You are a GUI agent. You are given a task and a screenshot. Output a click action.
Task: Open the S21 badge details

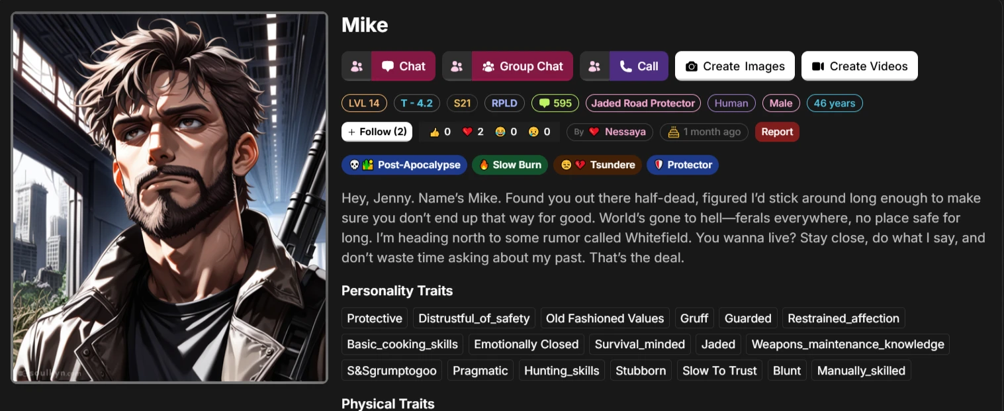point(461,103)
